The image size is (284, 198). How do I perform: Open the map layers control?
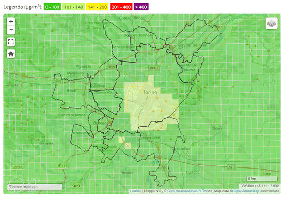click(x=272, y=23)
